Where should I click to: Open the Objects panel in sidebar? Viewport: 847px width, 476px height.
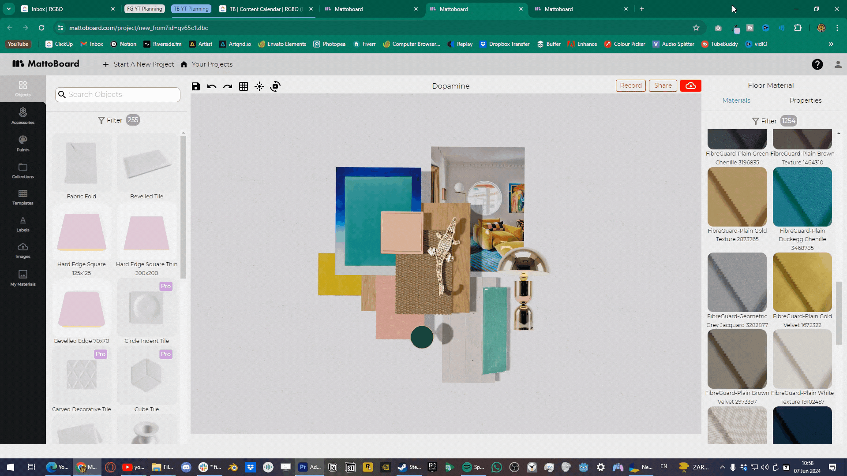[x=22, y=88]
